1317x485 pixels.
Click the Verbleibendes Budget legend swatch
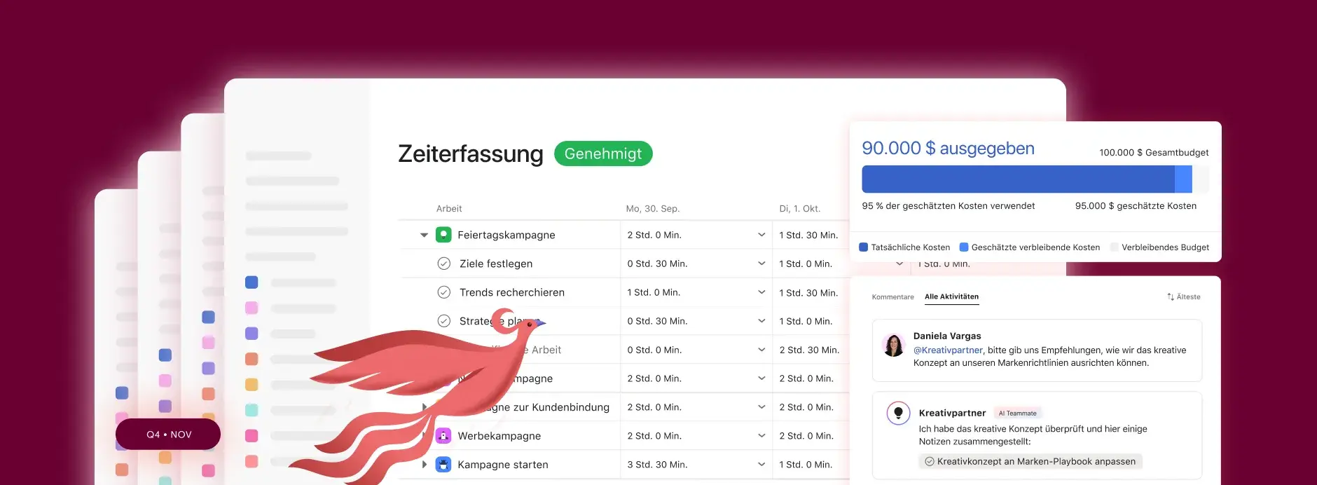coord(1114,247)
